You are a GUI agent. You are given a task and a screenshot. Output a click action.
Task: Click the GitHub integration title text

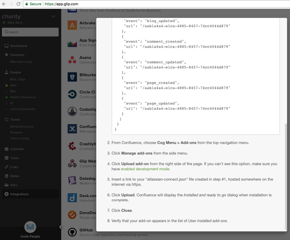tap(86, 230)
